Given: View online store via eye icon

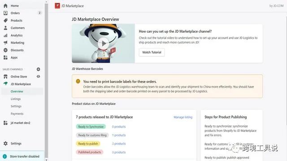Looking at the screenshot, I should pyautogui.click(x=38, y=76).
